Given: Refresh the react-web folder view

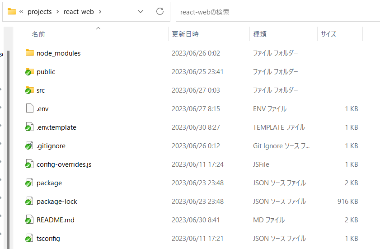Looking at the screenshot, I should [160, 11].
